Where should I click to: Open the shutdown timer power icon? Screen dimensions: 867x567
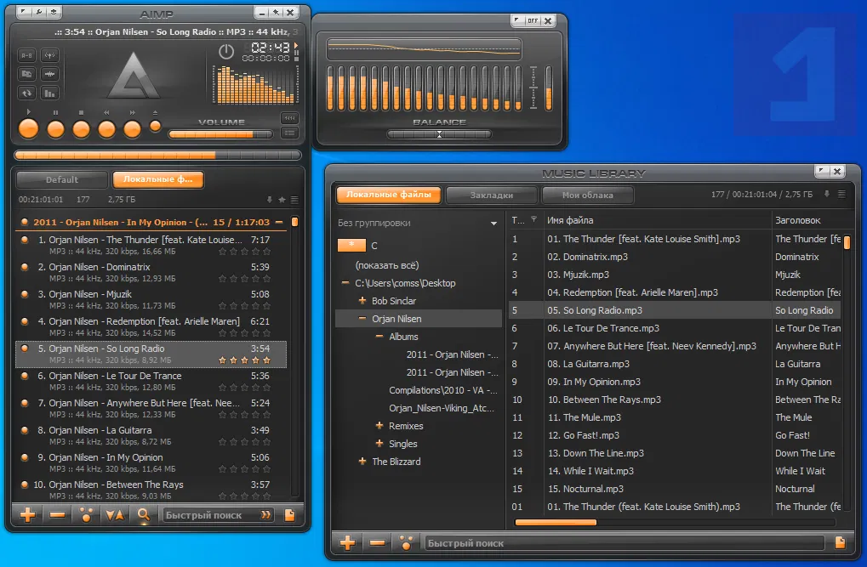(x=226, y=52)
